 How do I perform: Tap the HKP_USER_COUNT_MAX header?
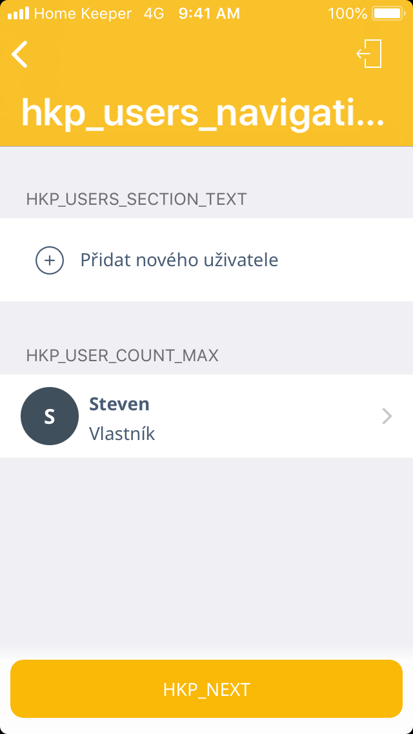tap(122, 355)
